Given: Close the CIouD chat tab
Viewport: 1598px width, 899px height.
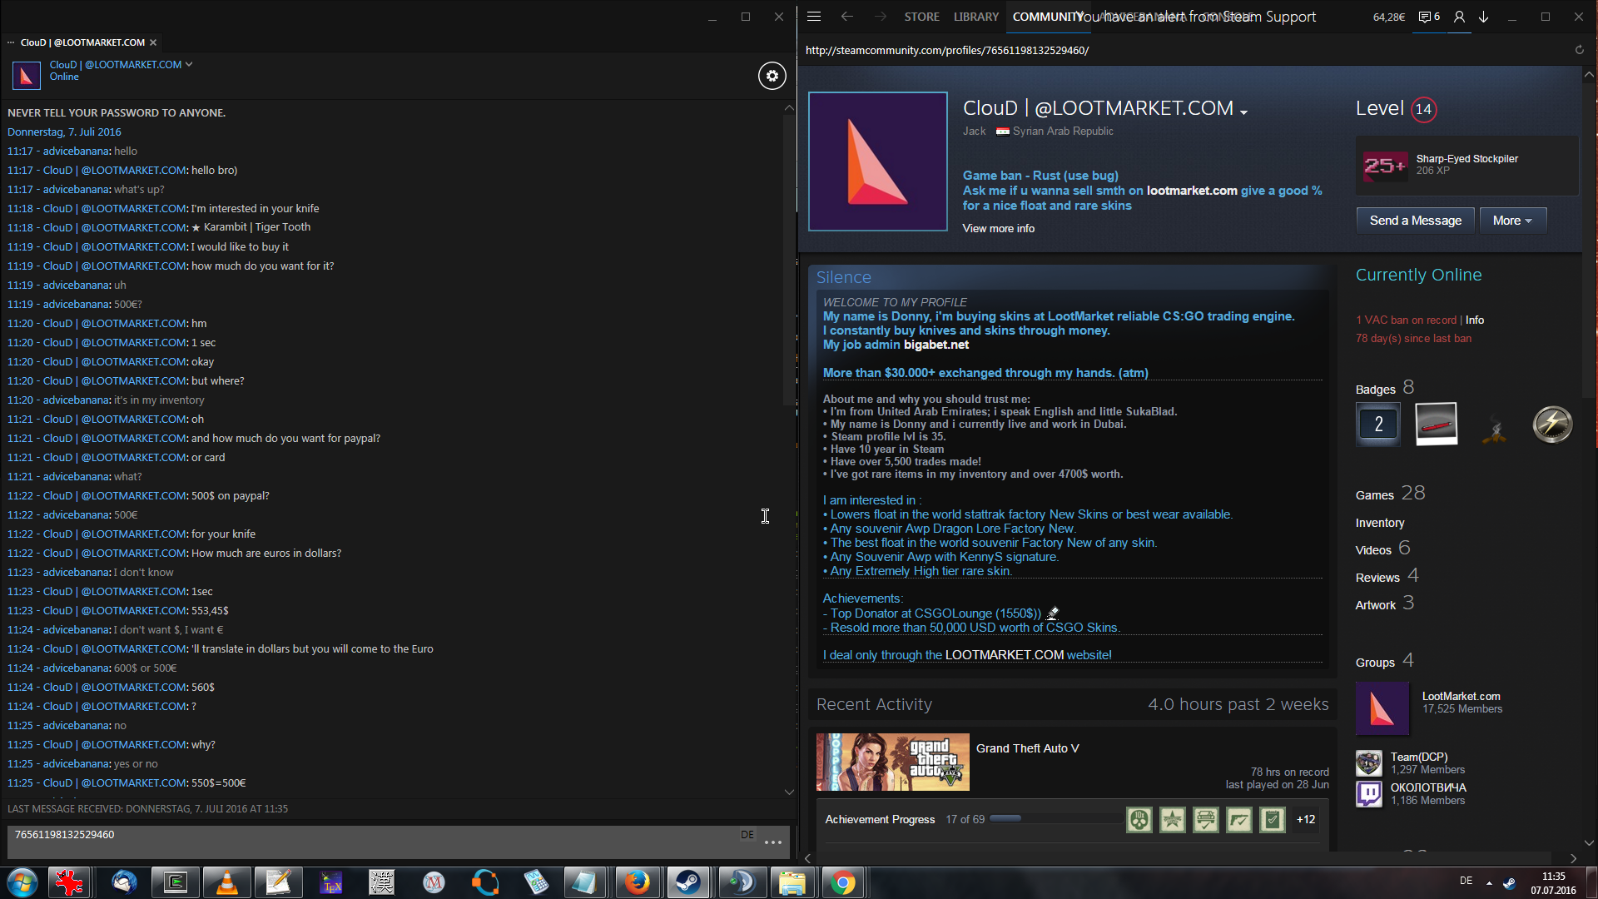Looking at the screenshot, I should (x=153, y=42).
